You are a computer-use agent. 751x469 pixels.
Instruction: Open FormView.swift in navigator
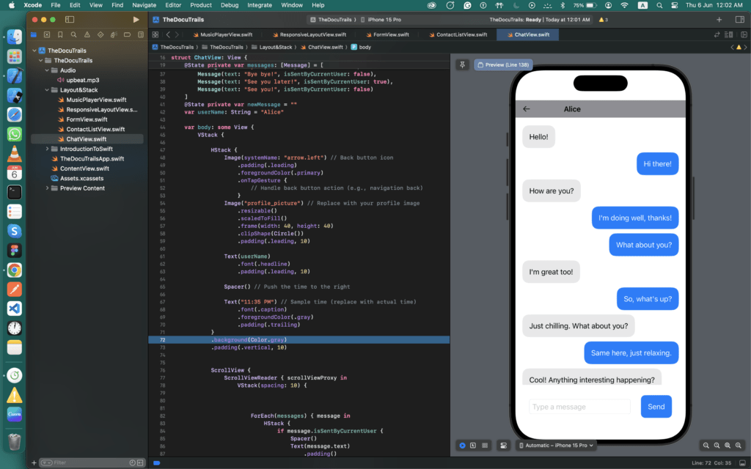click(87, 119)
